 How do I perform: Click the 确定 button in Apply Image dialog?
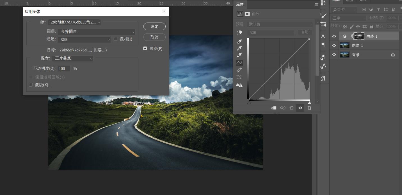(154, 26)
